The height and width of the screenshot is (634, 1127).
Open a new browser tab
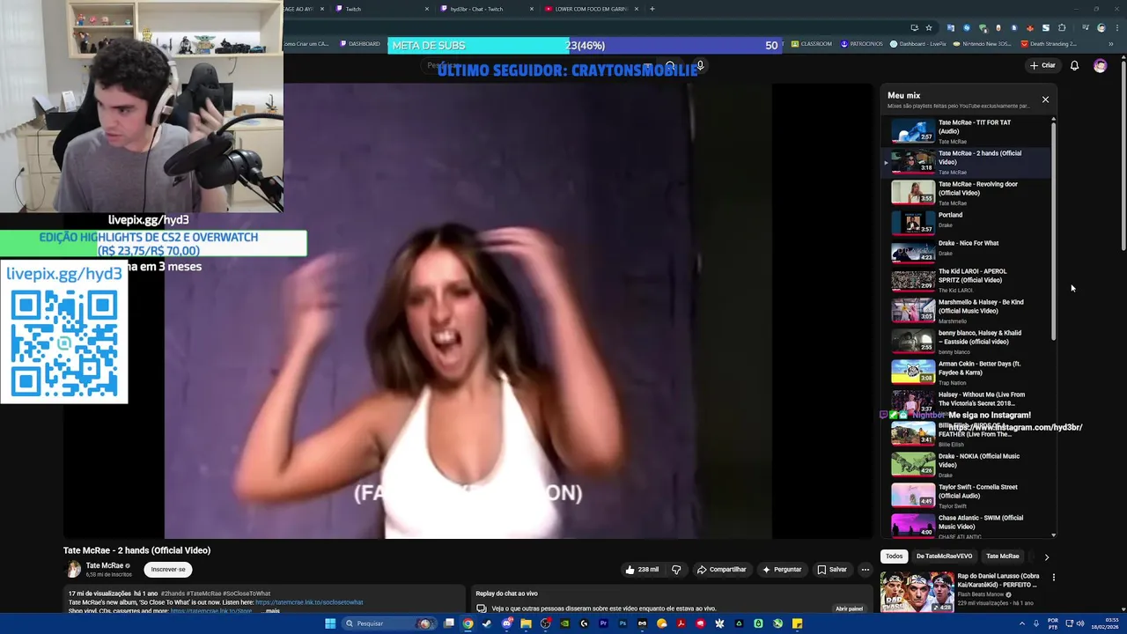point(652,9)
